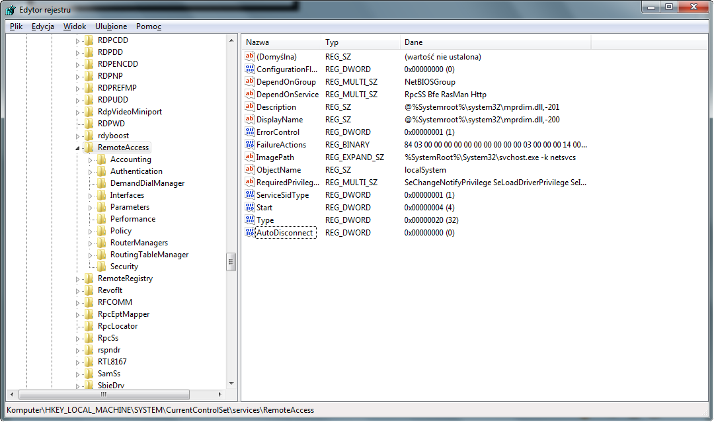Click the localSystem data cell
714x422 pixels.
(425, 169)
